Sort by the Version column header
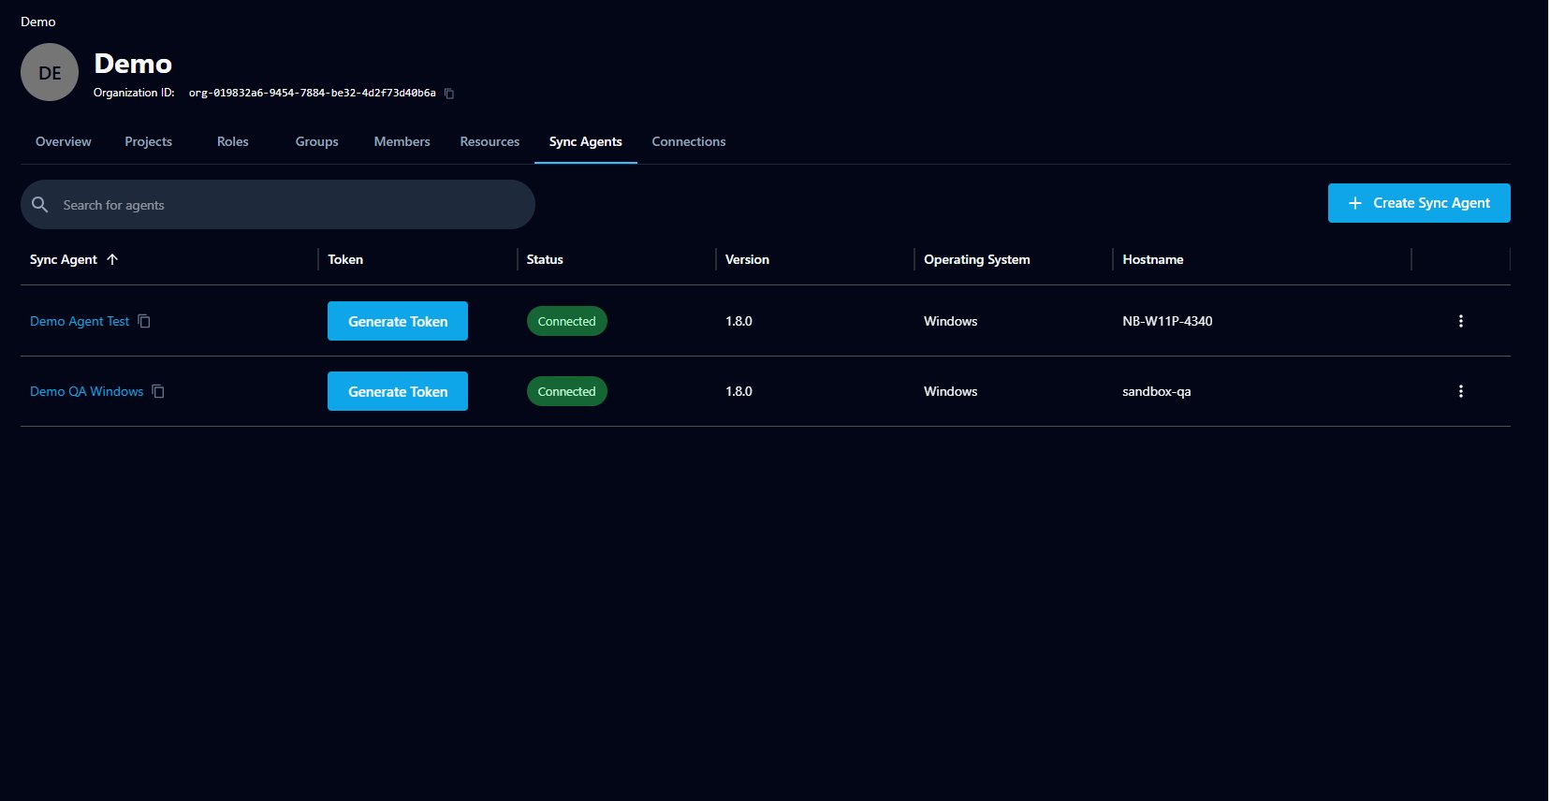The width and height of the screenshot is (1550, 801). click(x=747, y=259)
